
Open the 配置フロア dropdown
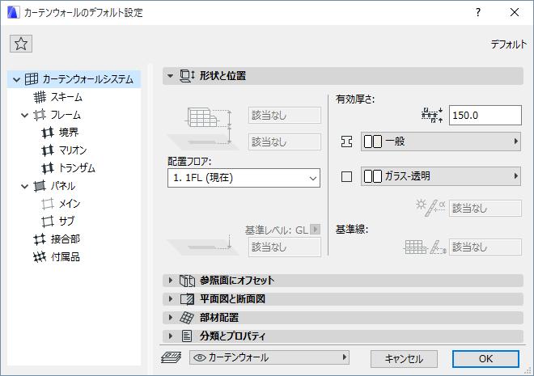coord(244,178)
